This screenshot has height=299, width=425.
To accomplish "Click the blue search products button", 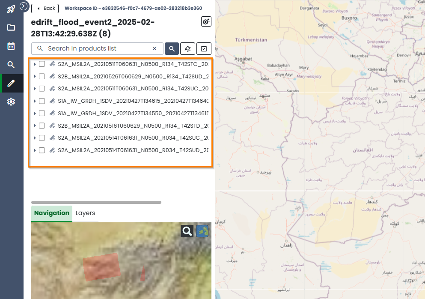I will pyautogui.click(x=172, y=48).
